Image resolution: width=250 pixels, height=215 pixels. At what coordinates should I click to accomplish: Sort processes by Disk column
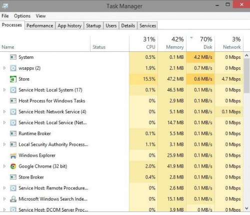tap(200, 43)
